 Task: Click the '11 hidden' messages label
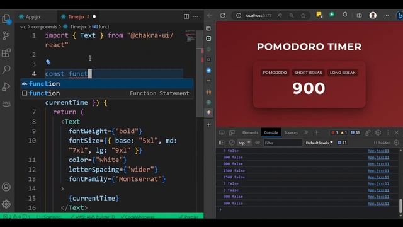[382, 143]
